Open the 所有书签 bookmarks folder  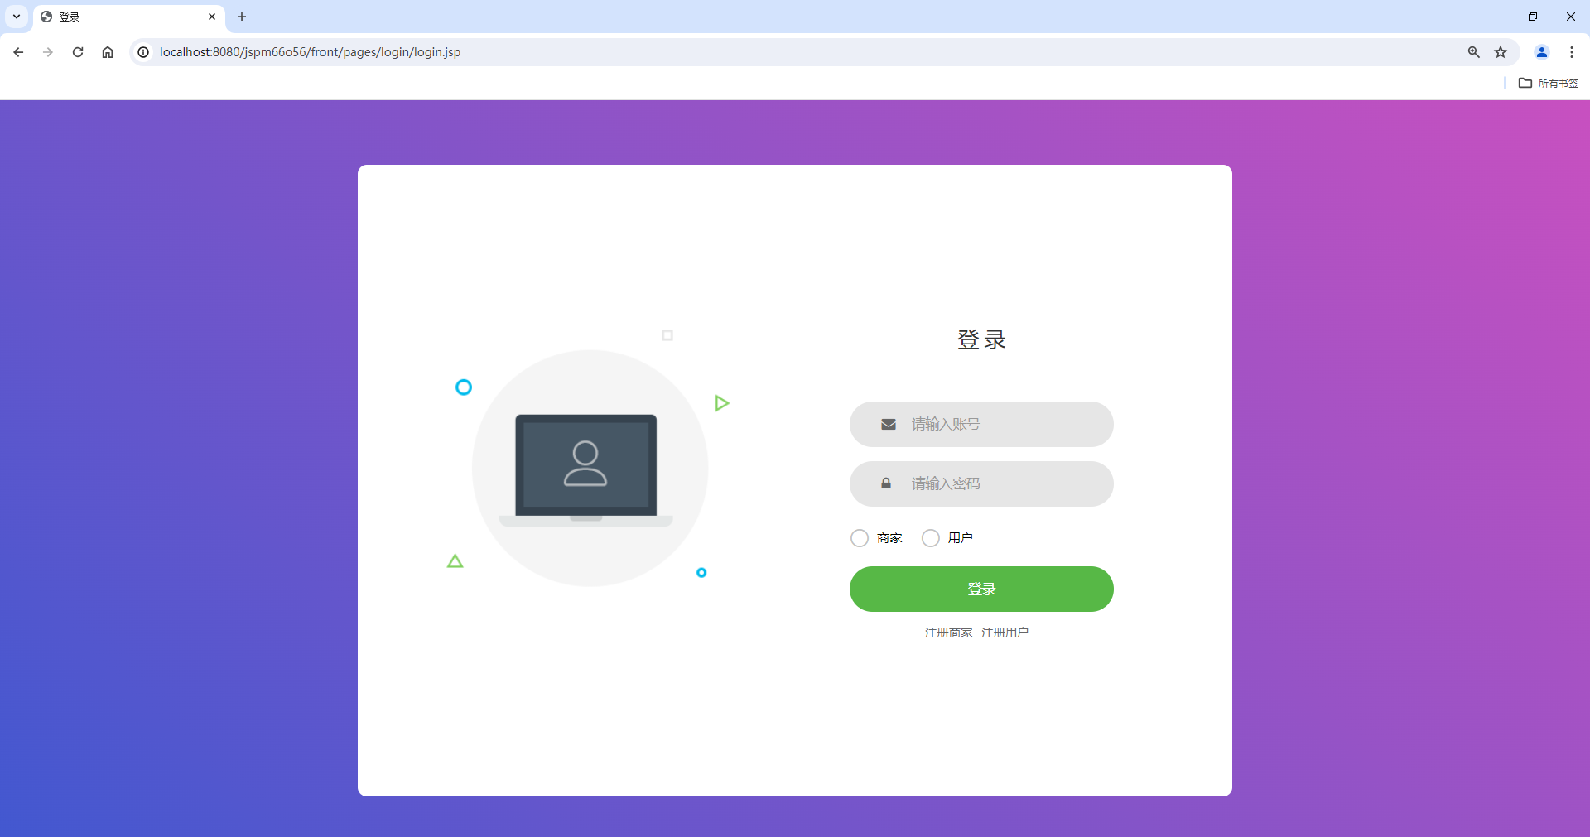tap(1549, 83)
